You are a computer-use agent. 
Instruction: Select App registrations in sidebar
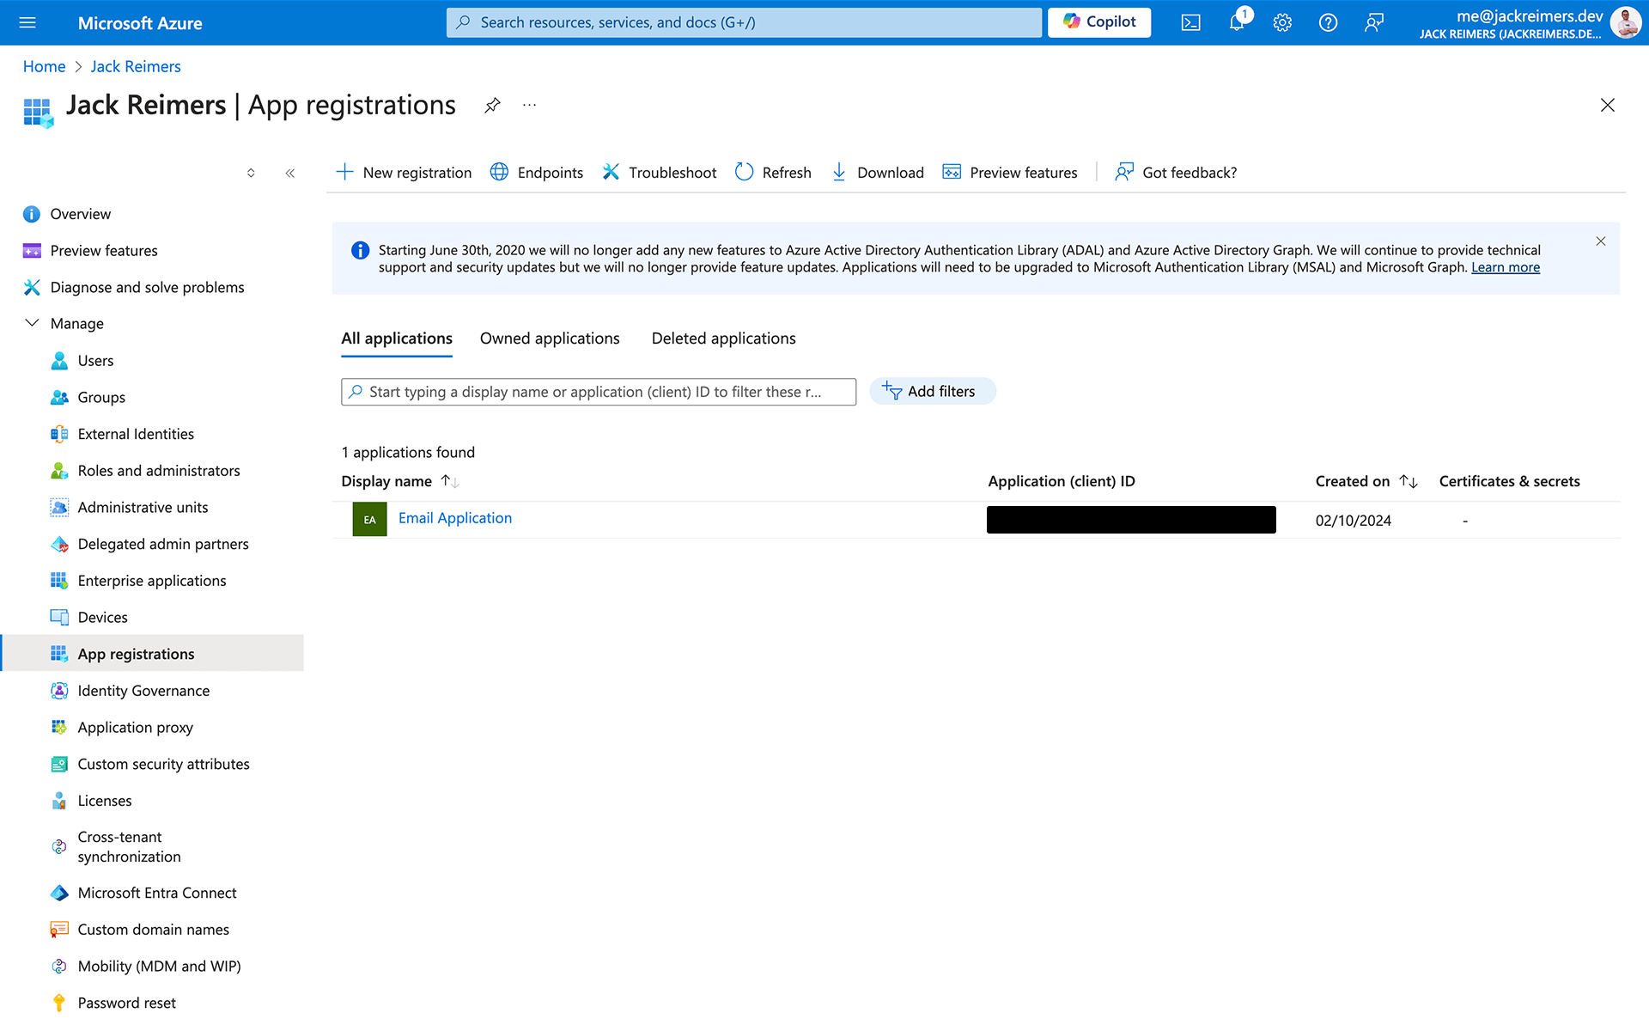pos(136,652)
